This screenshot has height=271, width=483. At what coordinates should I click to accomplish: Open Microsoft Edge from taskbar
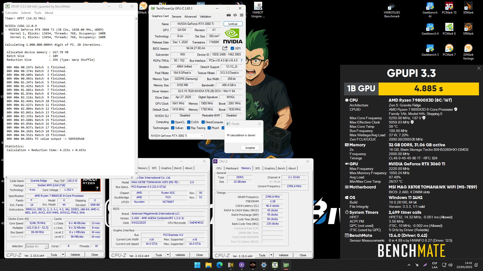[x=220, y=265]
